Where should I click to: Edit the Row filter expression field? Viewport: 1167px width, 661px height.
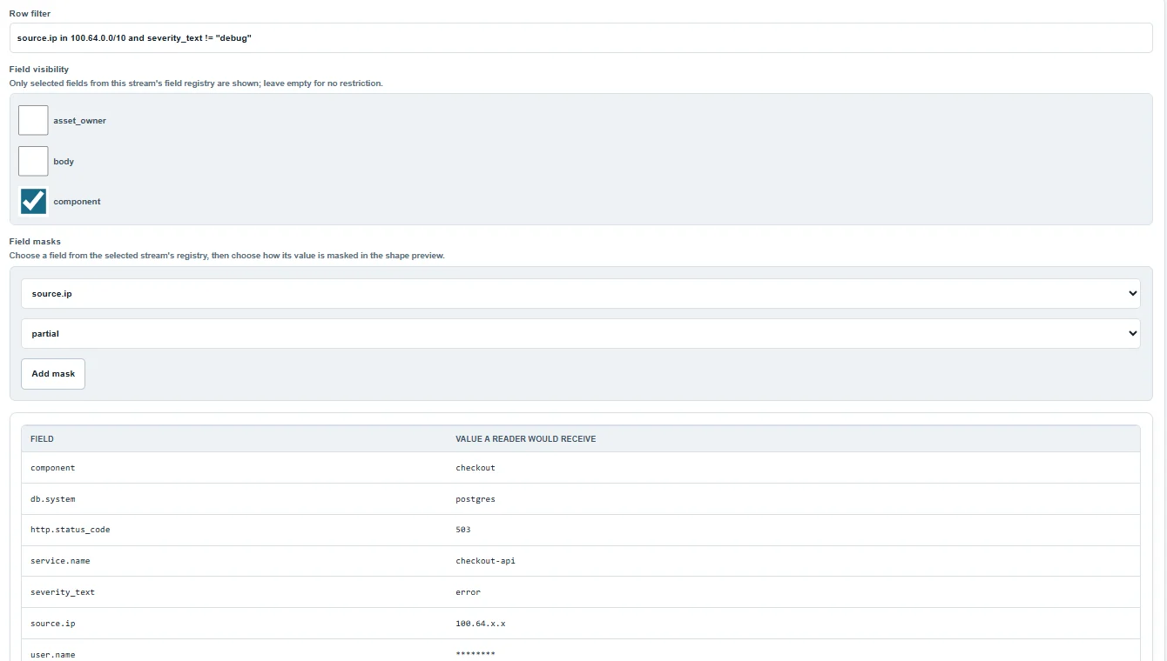coord(581,38)
